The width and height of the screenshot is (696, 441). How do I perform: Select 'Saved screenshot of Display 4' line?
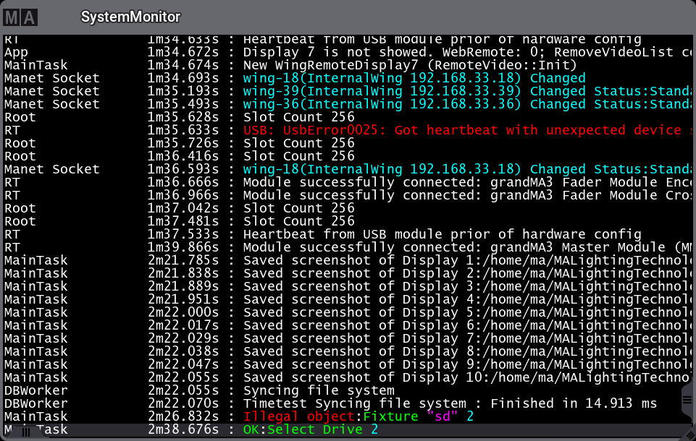click(x=348, y=299)
